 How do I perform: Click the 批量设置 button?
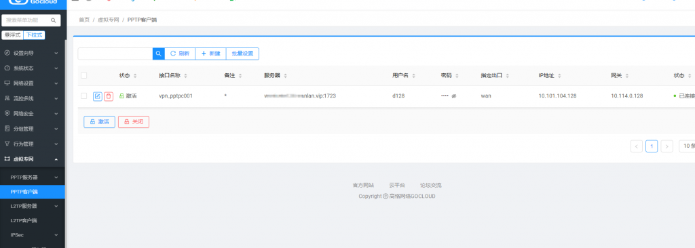tap(242, 54)
